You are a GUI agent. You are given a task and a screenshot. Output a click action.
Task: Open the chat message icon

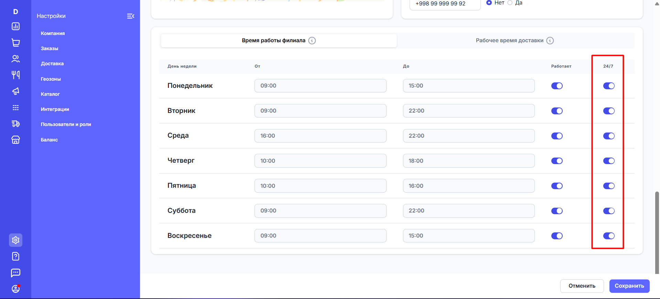click(15, 273)
